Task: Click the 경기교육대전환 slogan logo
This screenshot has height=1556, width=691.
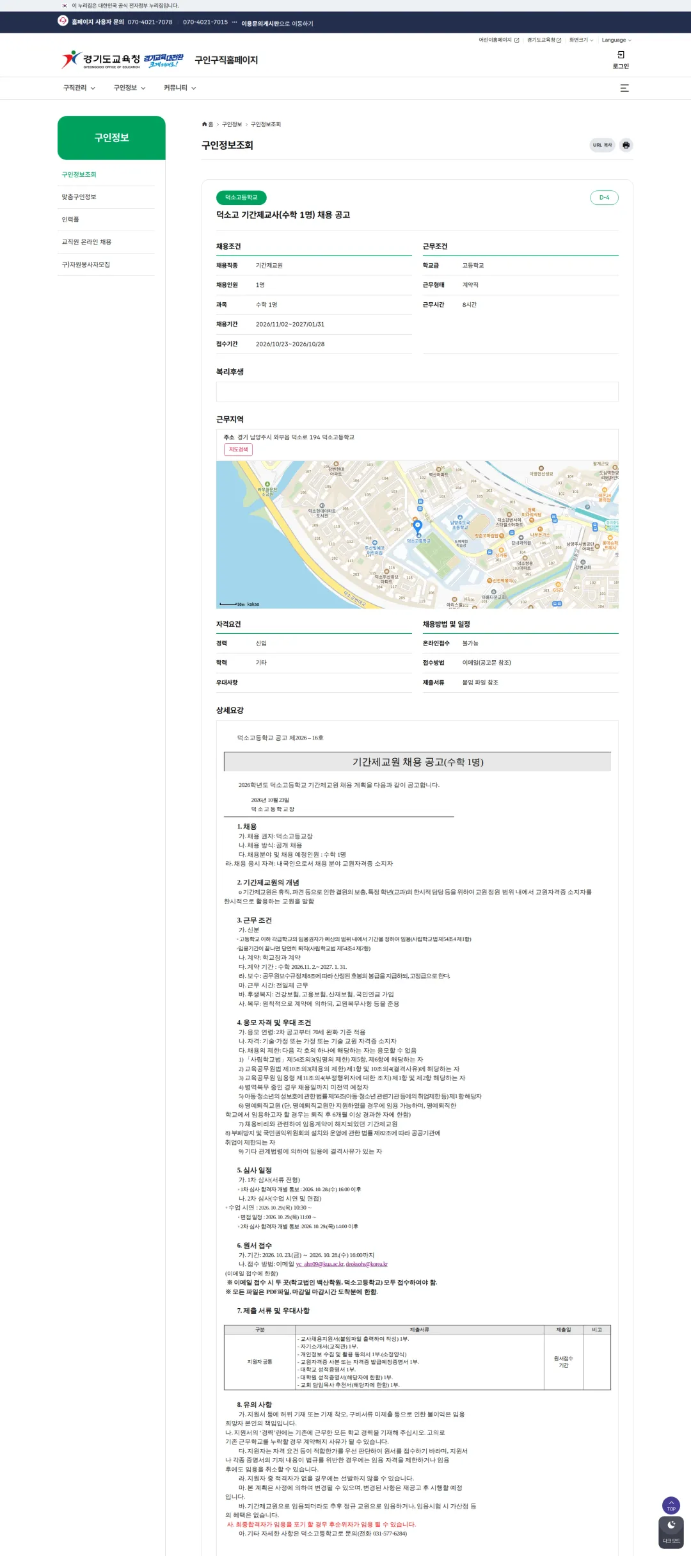Action: coord(163,60)
